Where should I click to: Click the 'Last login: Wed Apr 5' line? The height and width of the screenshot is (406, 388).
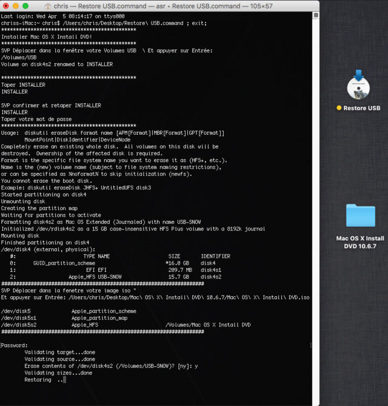62,16
